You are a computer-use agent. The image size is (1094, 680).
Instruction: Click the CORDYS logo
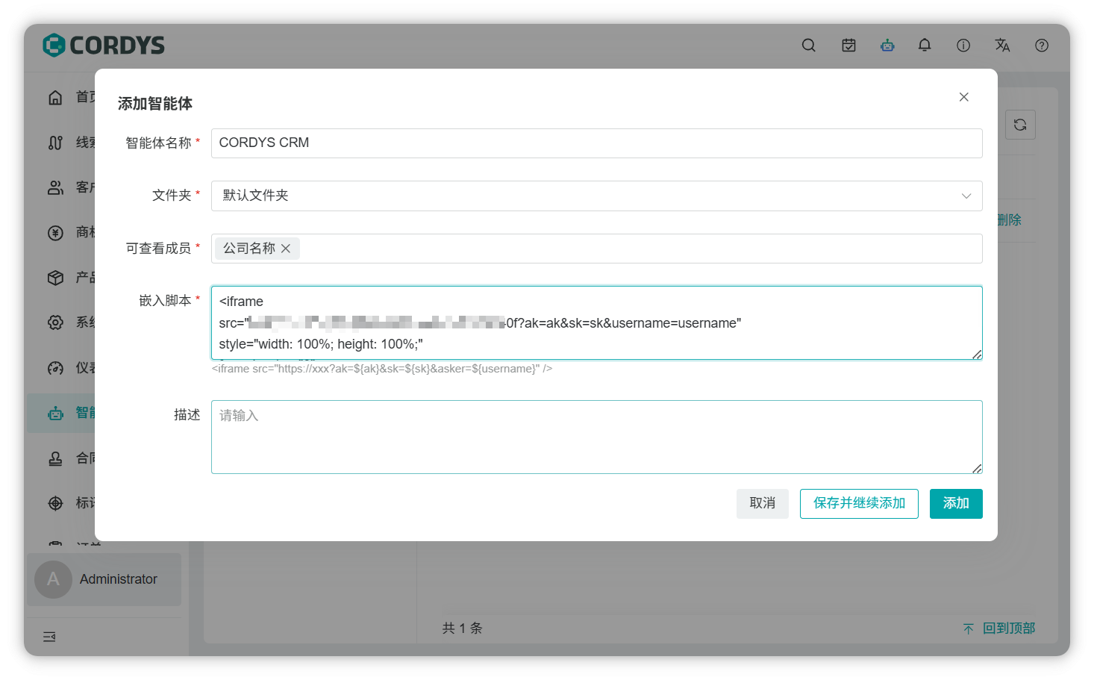pos(104,46)
